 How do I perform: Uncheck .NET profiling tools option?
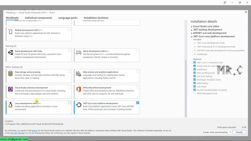click(x=195, y=73)
